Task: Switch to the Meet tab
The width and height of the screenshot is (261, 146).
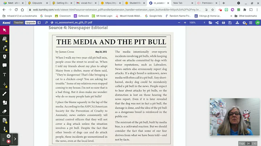Action: (14, 3)
